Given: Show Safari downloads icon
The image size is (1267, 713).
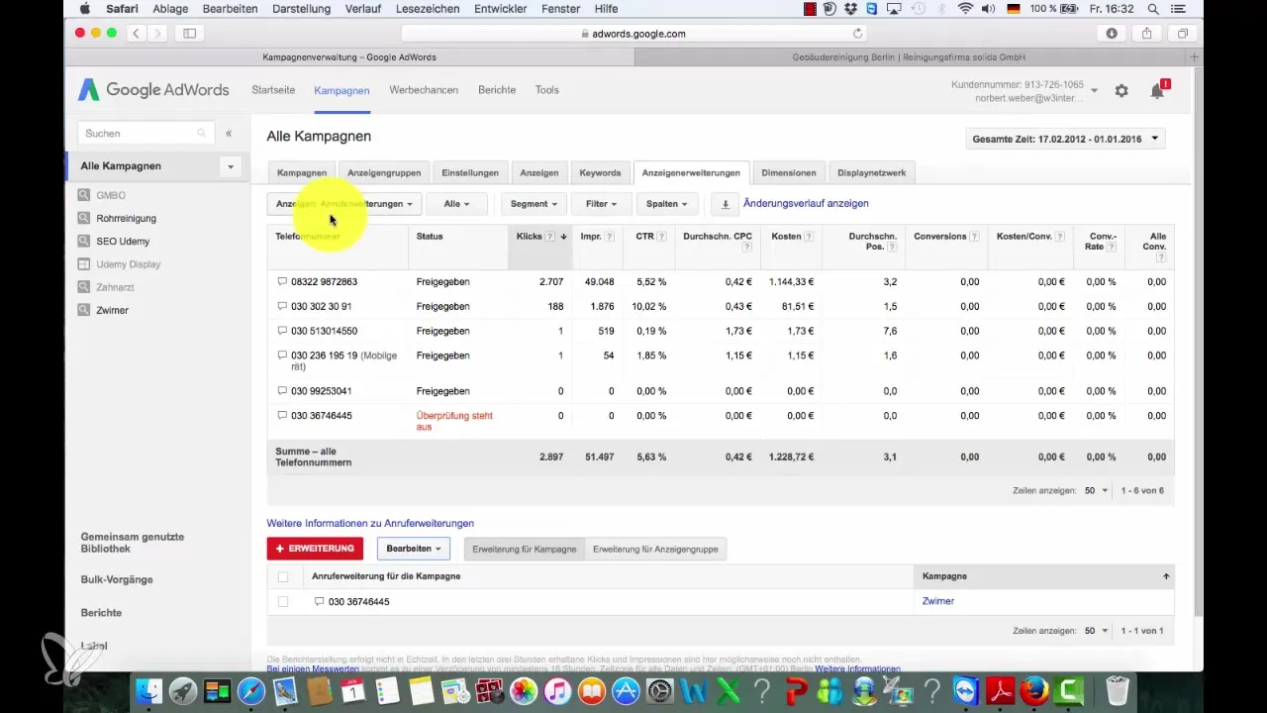Looking at the screenshot, I should pyautogui.click(x=1112, y=34).
